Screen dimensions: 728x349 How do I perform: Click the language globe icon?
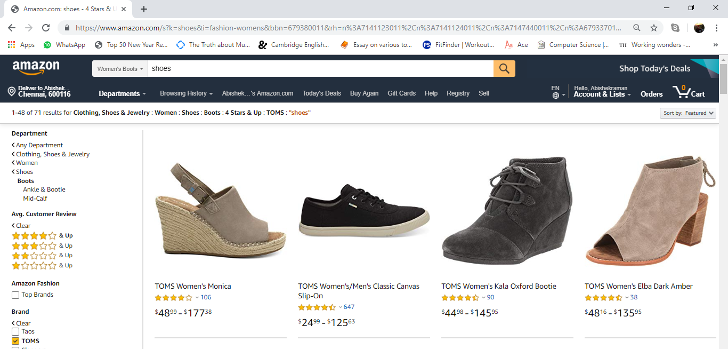pyautogui.click(x=556, y=95)
